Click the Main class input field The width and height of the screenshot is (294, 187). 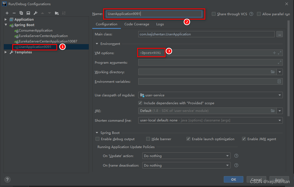[206, 34]
